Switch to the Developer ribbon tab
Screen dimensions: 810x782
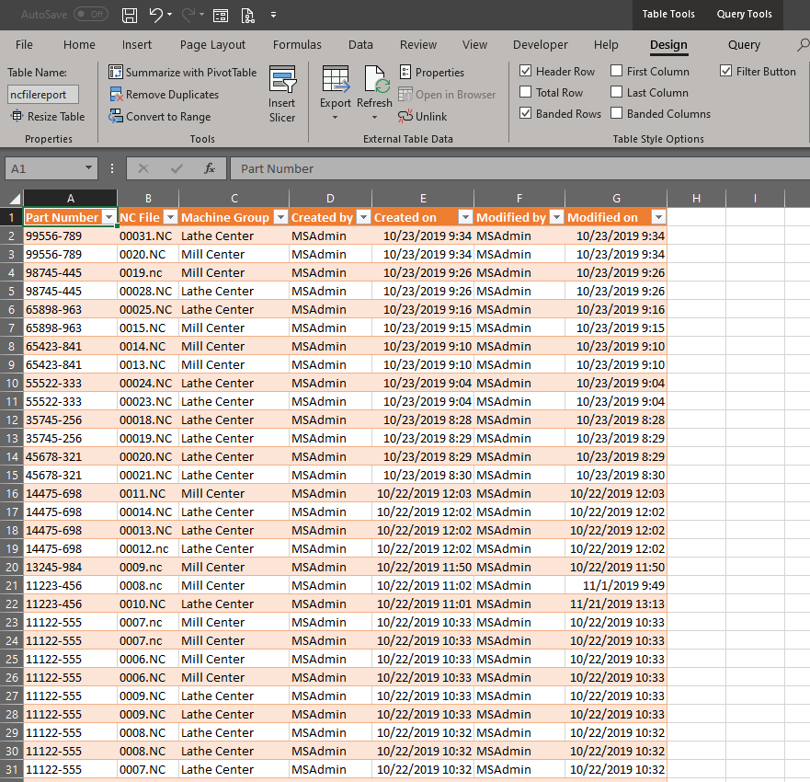click(x=541, y=45)
